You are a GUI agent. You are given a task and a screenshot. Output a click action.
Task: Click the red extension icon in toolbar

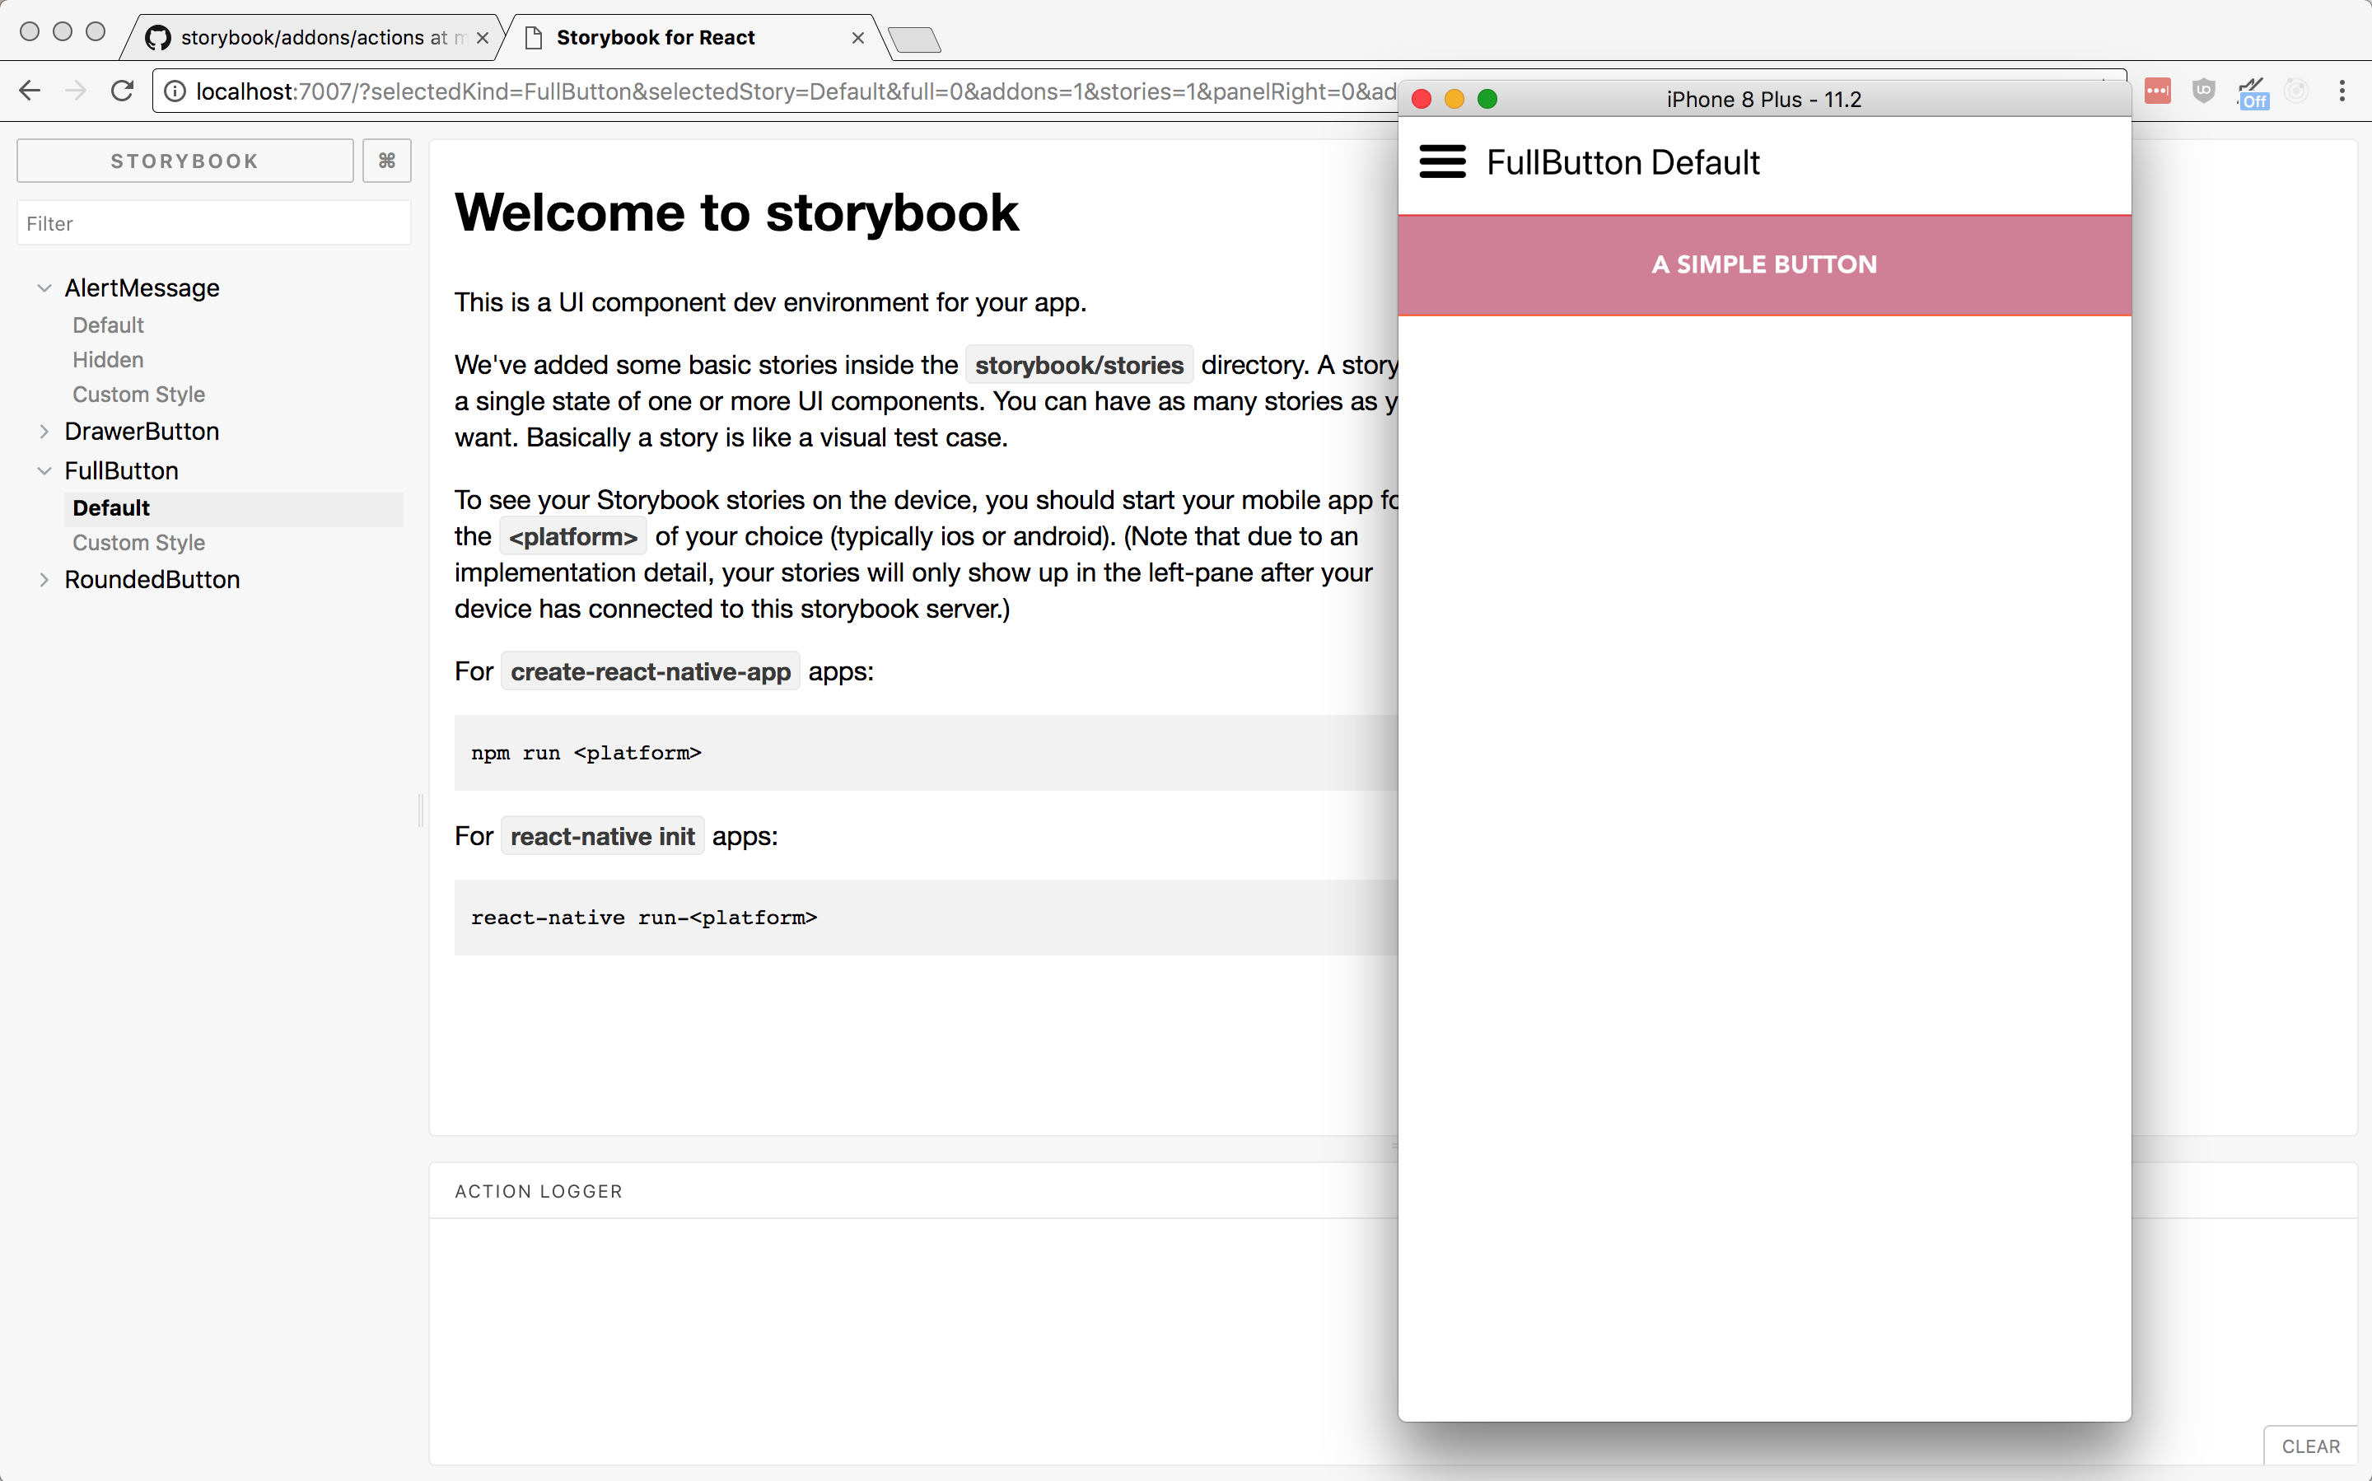(2156, 91)
